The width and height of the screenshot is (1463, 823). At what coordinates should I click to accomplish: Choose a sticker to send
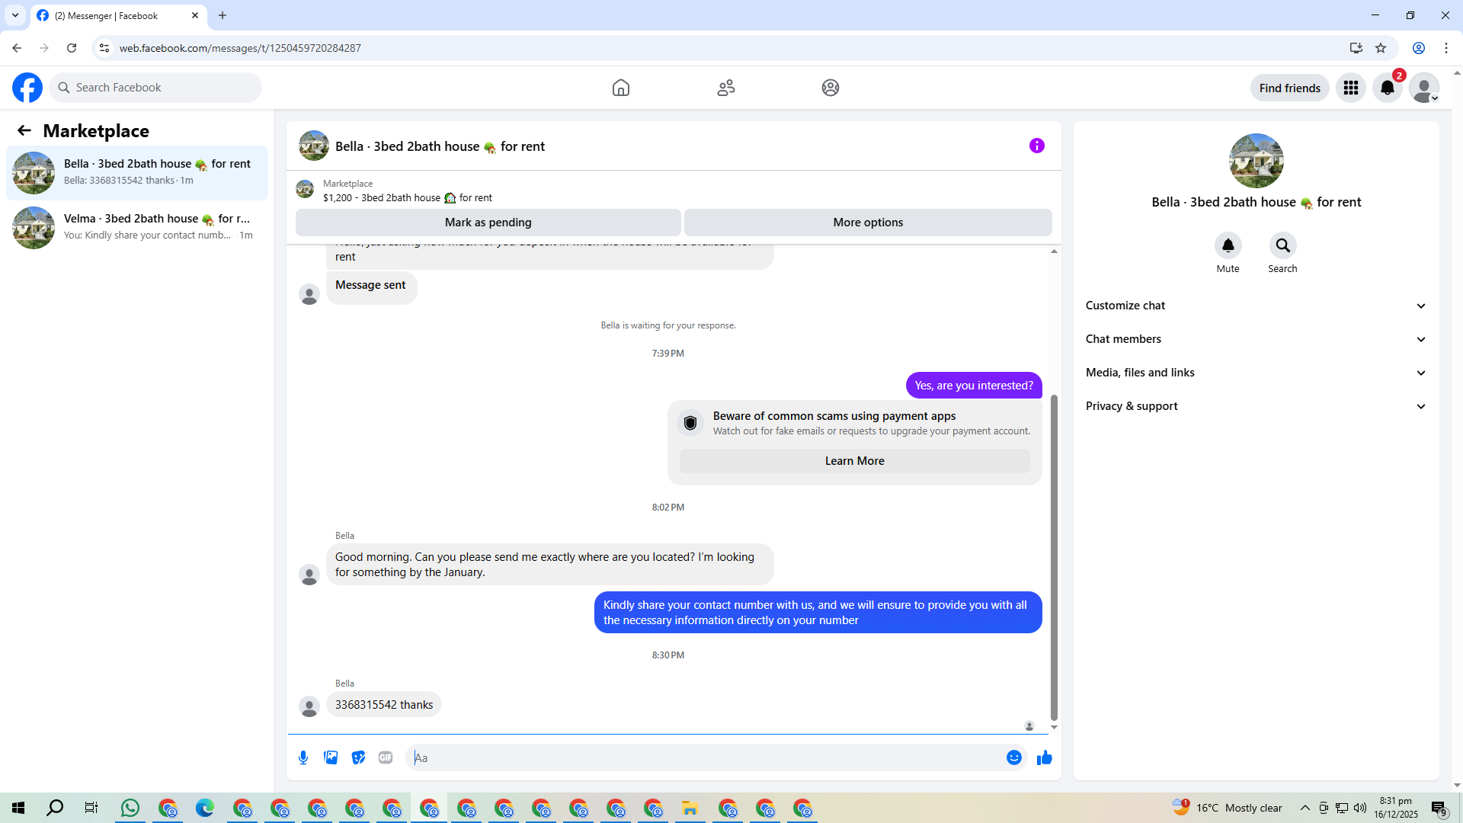point(358,757)
